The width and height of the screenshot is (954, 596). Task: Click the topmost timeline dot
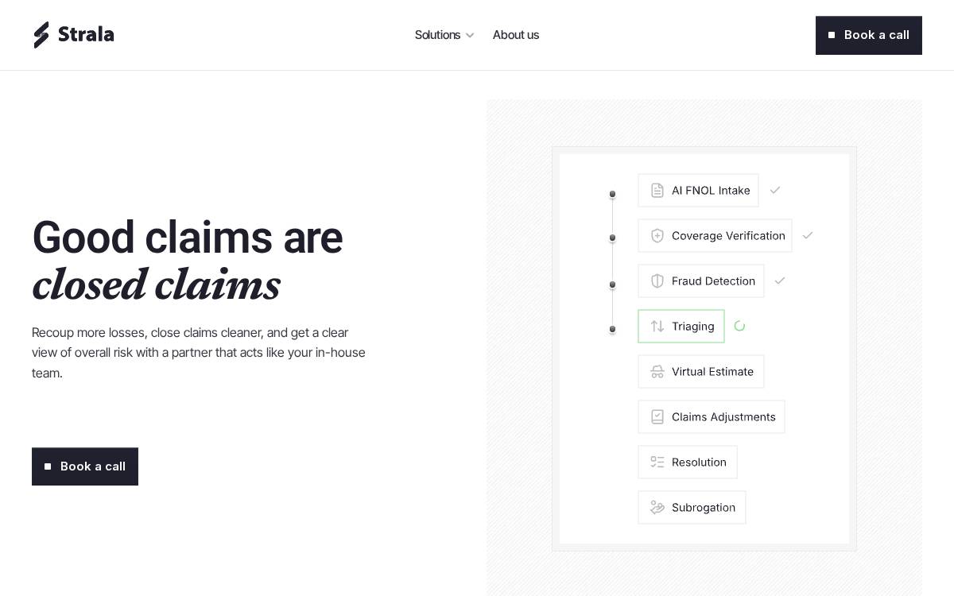pos(612,194)
